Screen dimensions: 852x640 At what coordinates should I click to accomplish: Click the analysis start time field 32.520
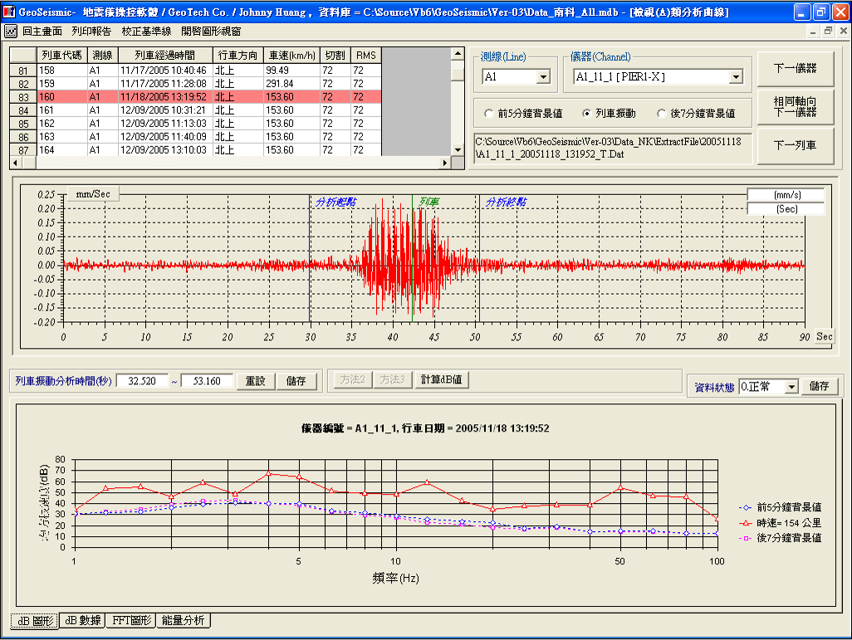tap(142, 381)
